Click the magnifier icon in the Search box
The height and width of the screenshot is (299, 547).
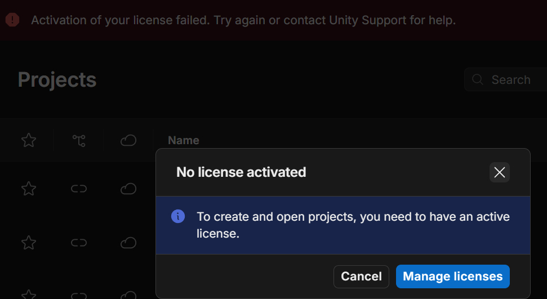point(478,79)
